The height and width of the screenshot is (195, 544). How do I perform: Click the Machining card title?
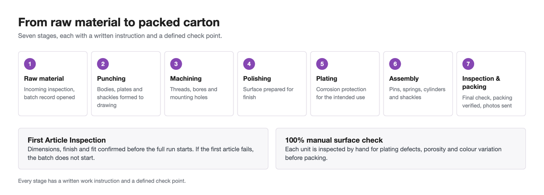pyautogui.click(x=186, y=78)
